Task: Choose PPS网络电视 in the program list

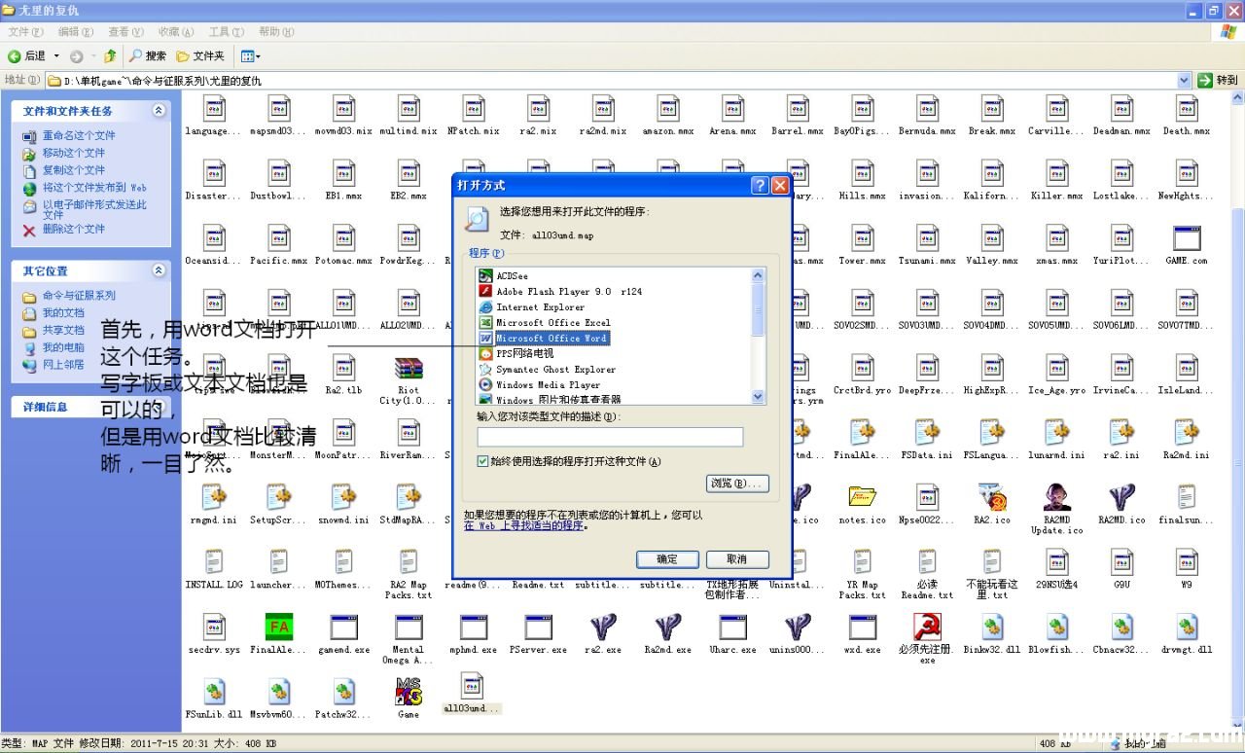Action: click(x=524, y=354)
